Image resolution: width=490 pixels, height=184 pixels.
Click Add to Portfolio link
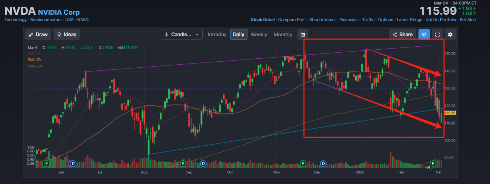click(441, 20)
